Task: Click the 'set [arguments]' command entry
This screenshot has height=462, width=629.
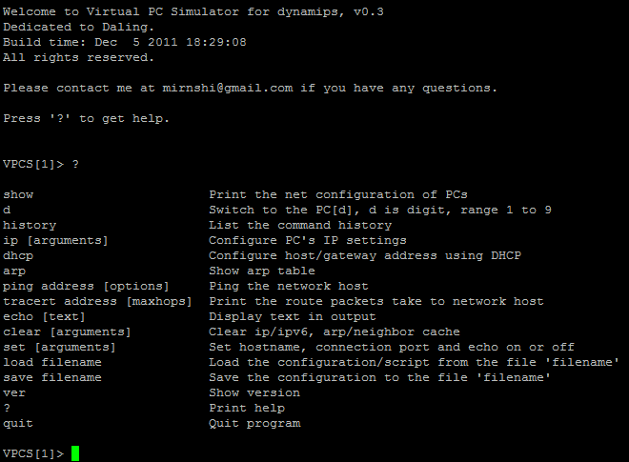Action: point(59,347)
